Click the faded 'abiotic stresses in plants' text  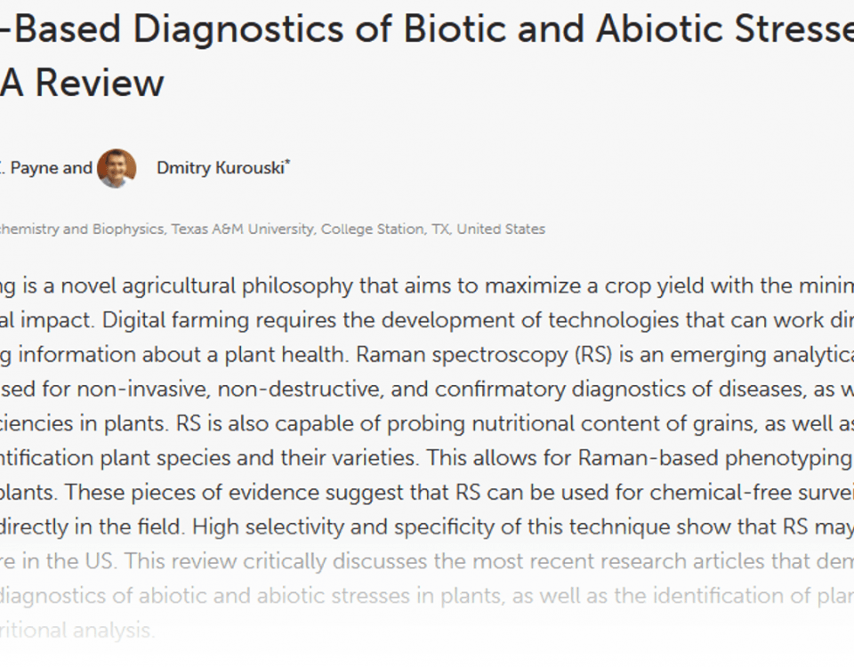click(379, 596)
